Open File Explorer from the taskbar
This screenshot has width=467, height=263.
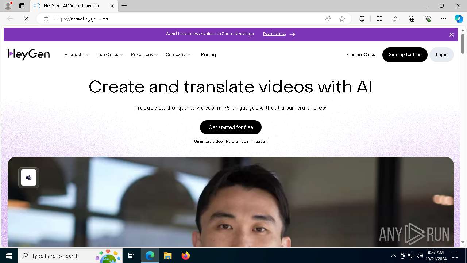(167, 256)
